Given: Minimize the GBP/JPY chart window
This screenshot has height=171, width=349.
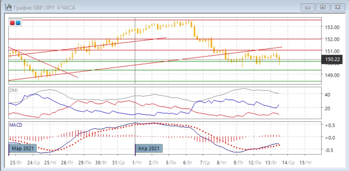Looking at the screenshot, I should (x=308, y=7).
